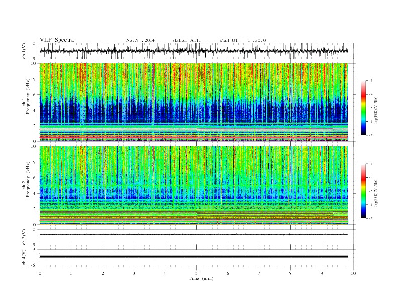398x307 pixels.
Task: Click the 'ch.1(V)' waveform axis label
Action: (x=24, y=52)
